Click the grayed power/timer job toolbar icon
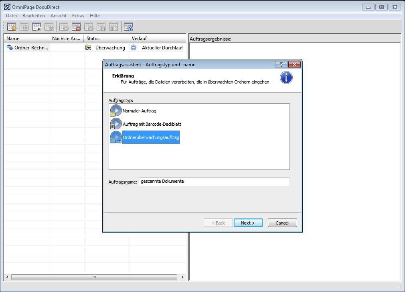This screenshot has width=405, height=292. (89, 27)
